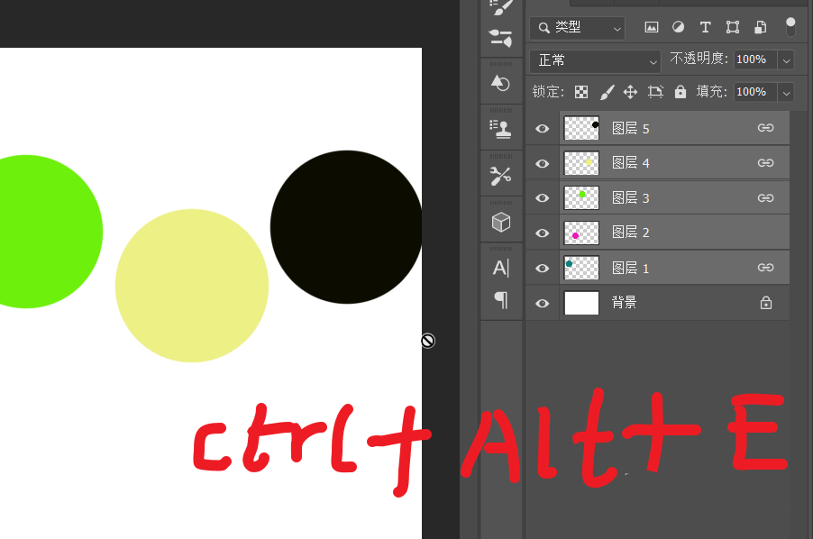This screenshot has width=813, height=539.
Task: Filter layers by smart object type
Action: click(x=760, y=28)
